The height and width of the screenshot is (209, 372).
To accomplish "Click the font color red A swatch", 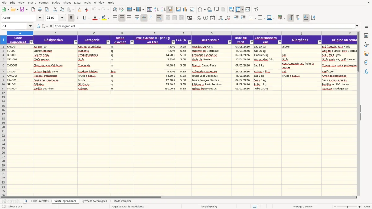I will point(95,18).
